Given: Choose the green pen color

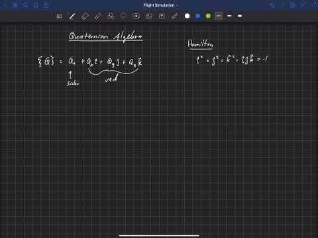Looking at the screenshot, I should tap(208, 16).
